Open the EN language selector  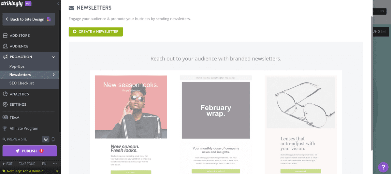click(x=44, y=164)
